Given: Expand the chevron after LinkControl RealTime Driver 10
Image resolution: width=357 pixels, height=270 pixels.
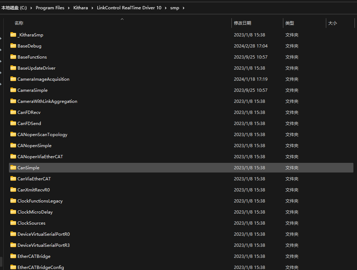Looking at the screenshot, I should click(166, 8).
